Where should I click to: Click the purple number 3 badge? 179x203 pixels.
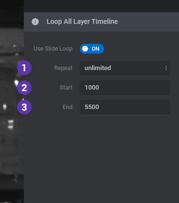[x=24, y=107]
